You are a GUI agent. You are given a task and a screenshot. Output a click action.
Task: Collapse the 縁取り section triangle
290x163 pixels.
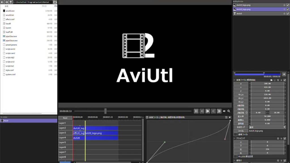pyautogui.click(x=234, y=161)
